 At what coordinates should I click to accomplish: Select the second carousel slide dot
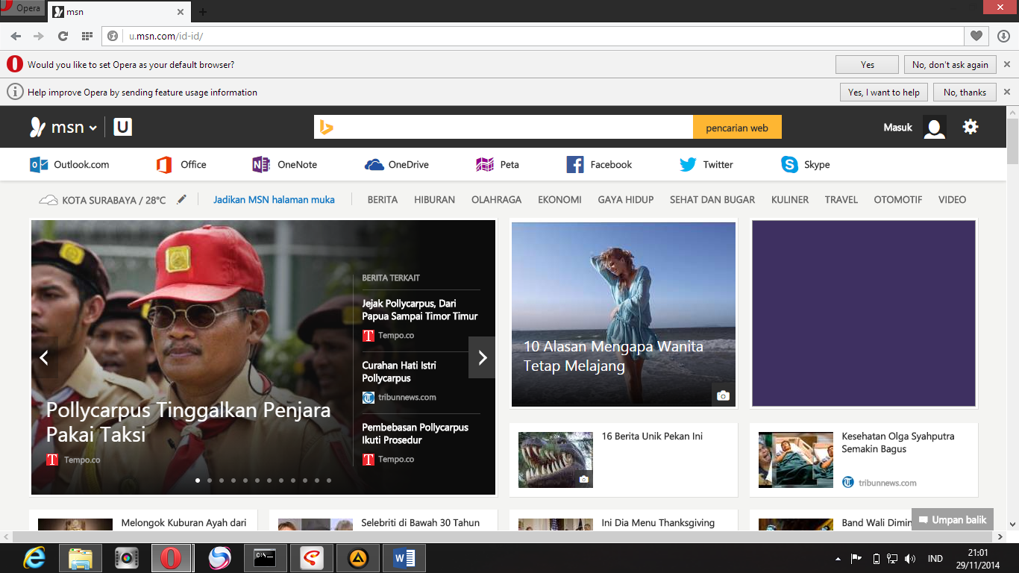pyautogui.click(x=210, y=480)
